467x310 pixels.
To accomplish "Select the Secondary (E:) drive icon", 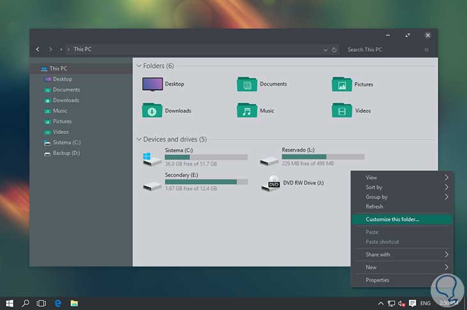I will click(152, 186).
